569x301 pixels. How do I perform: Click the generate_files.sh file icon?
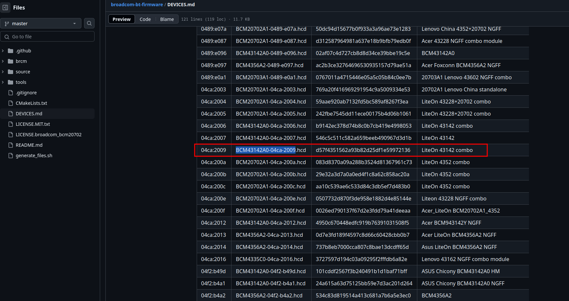tap(11, 156)
